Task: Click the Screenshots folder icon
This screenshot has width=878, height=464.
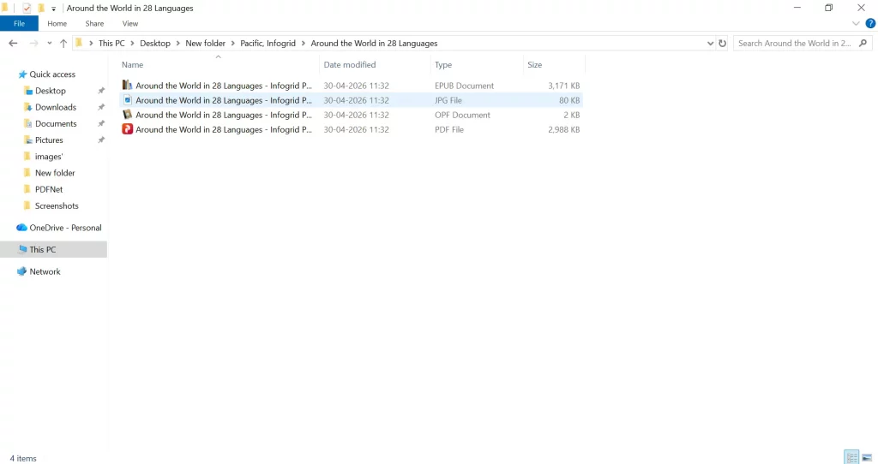Action: point(27,205)
